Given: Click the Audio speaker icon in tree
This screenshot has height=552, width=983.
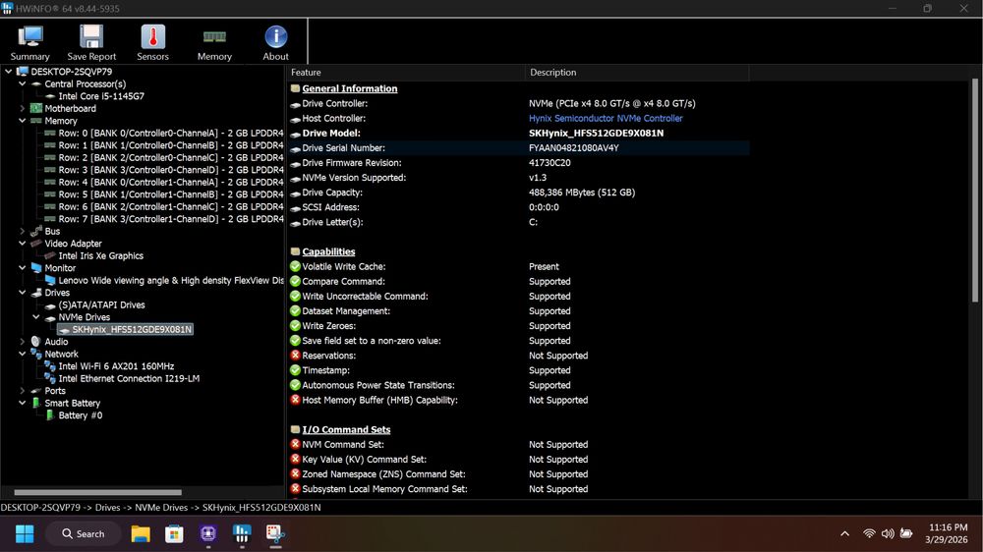Looking at the screenshot, I should point(35,342).
